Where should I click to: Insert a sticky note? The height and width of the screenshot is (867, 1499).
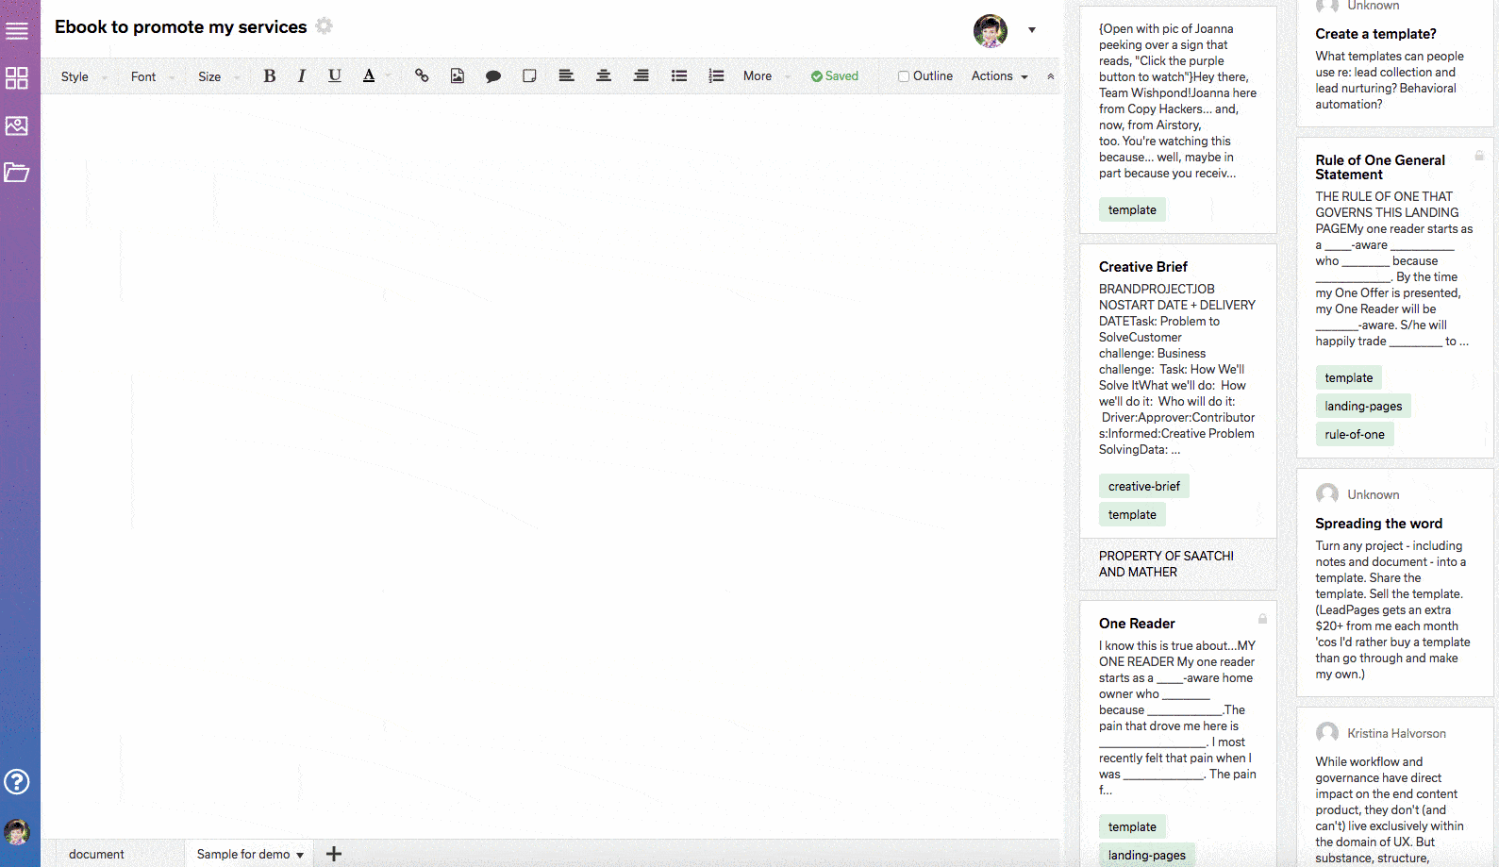(x=529, y=76)
